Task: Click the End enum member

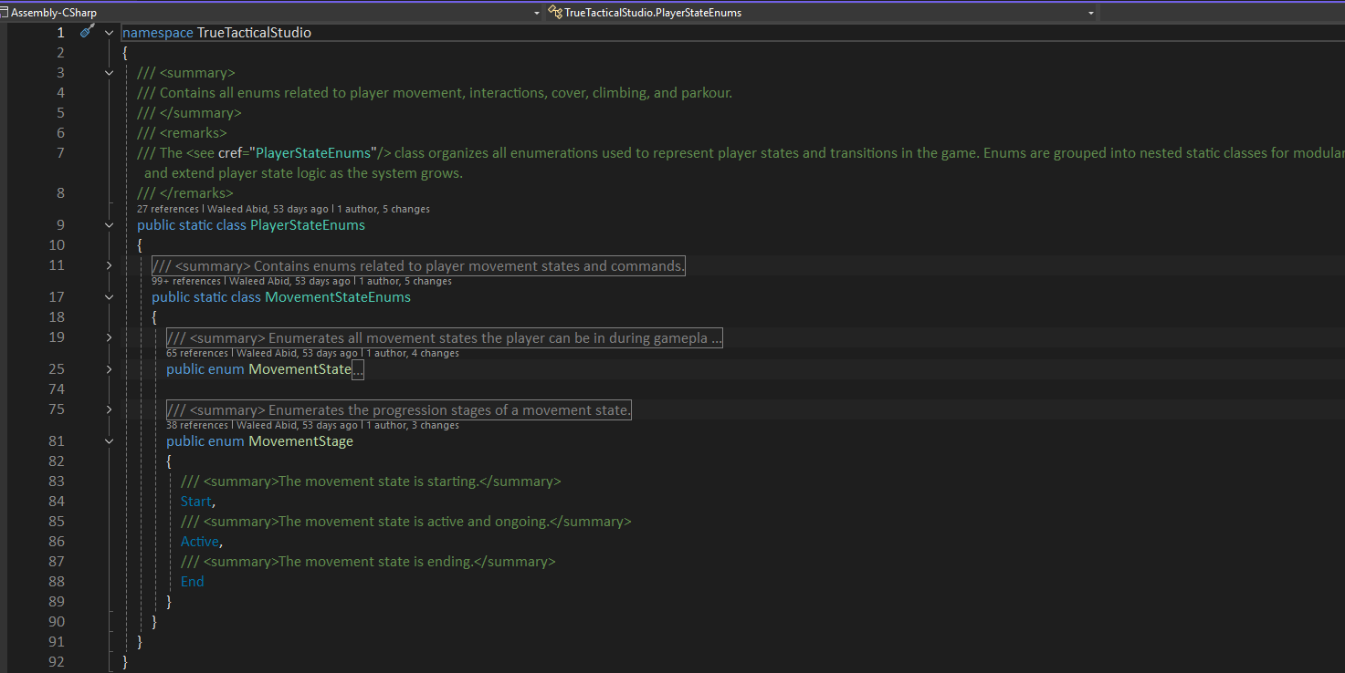Action: pos(193,582)
